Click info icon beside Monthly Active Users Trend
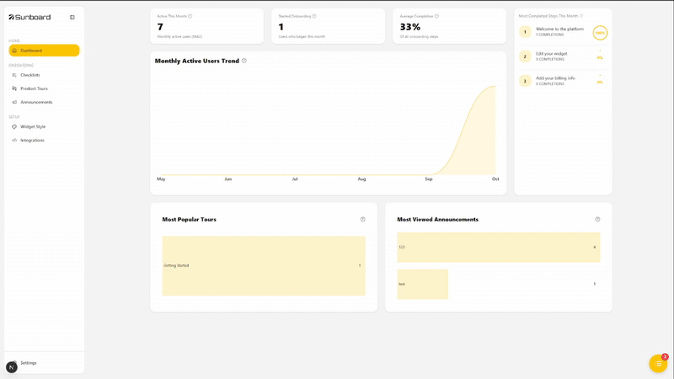The image size is (674, 379). (244, 61)
